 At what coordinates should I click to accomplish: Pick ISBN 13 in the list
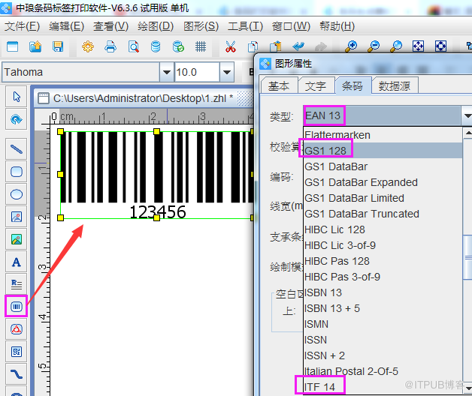[323, 292]
